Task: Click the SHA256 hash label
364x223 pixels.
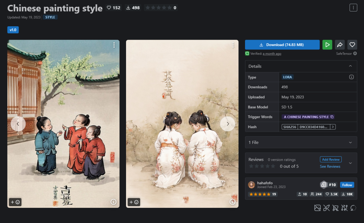Action: (290, 127)
